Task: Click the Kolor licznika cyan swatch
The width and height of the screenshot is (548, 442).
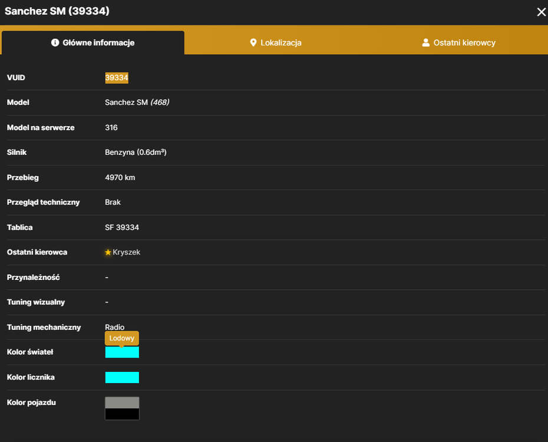Action: tap(122, 377)
